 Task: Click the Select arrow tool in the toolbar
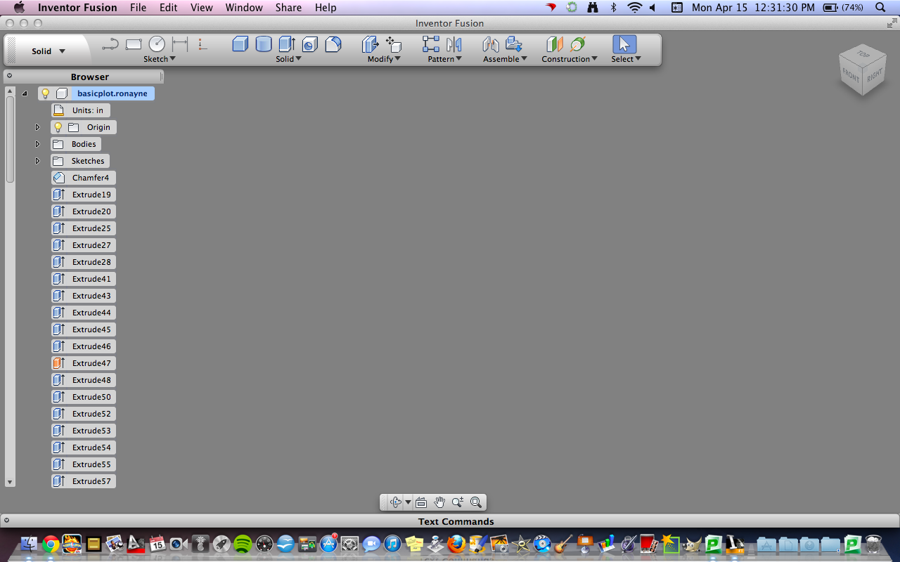point(623,44)
